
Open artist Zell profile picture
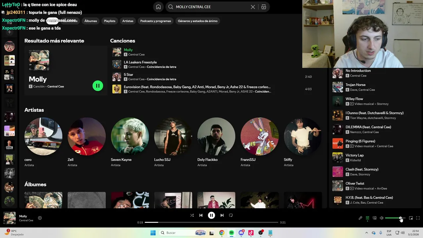87,136
